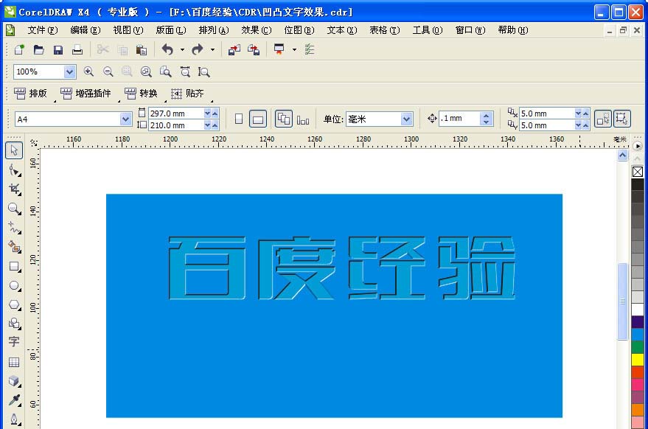This screenshot has width=648, height=429.
Task: Choose the Zoom tool in toolbox
Action: [14, 209]
